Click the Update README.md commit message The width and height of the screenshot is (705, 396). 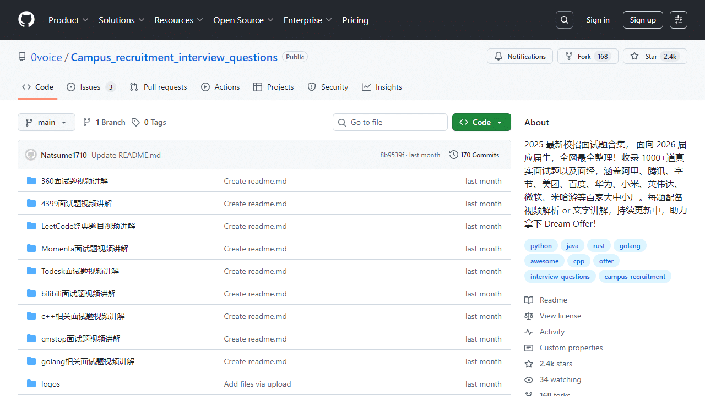pos(126,155)
